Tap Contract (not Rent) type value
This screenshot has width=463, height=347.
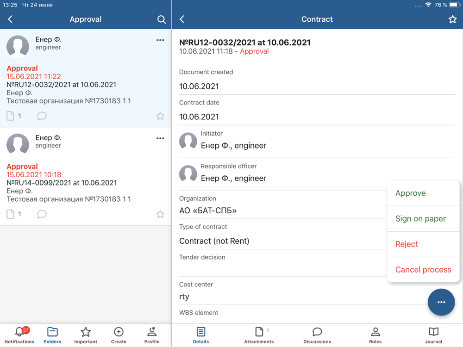pos(214,241)
